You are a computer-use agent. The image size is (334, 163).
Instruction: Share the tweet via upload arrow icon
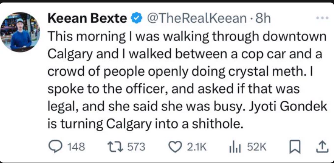tap(321, 147)
